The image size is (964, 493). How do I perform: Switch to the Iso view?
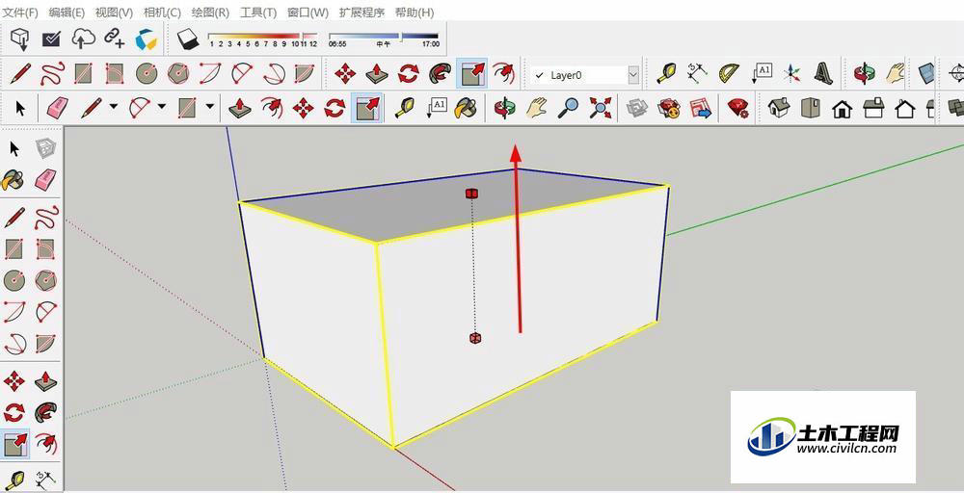(x=778, y=109)
